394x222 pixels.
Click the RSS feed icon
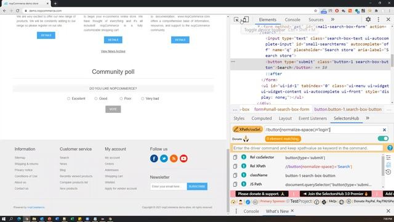pos(174,158)
